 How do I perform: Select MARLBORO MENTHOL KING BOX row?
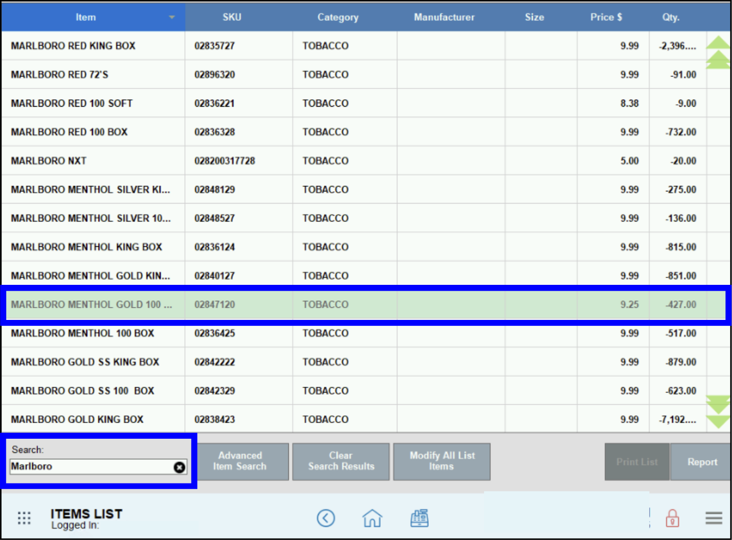click(354, 247)
